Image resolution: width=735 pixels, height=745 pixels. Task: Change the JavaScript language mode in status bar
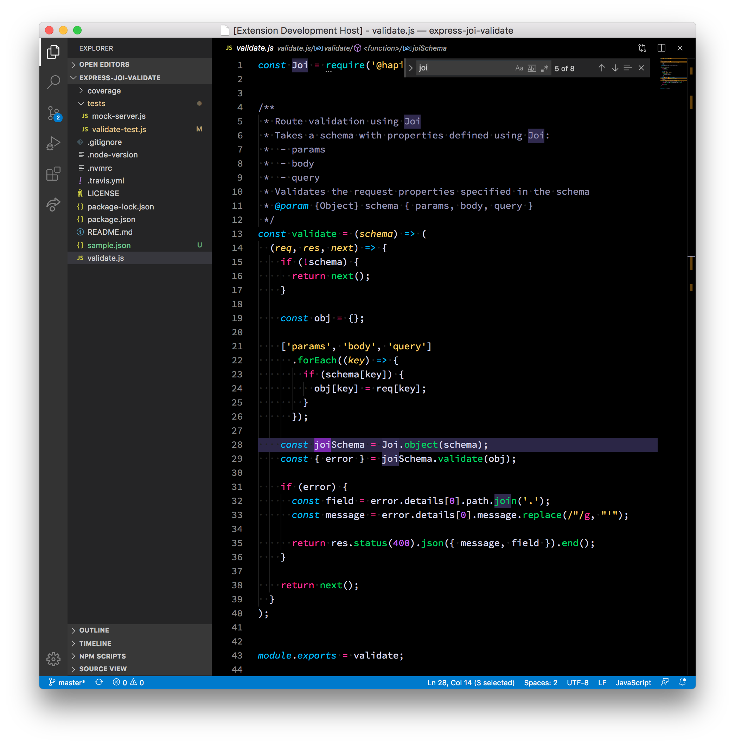633,682
